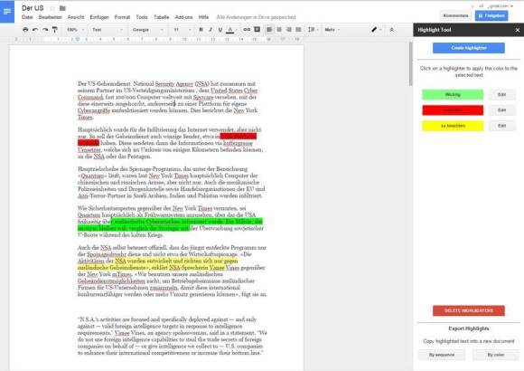
Task: Collapse the menus with the up chevrons
Action: coord(392,30)
